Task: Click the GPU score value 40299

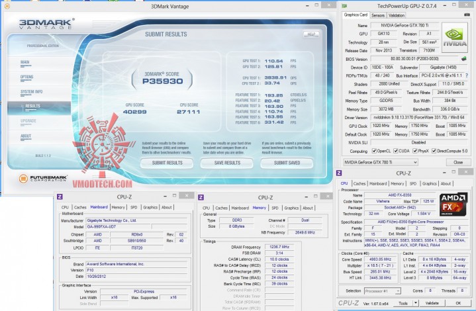Action: [x=134, y=112]
